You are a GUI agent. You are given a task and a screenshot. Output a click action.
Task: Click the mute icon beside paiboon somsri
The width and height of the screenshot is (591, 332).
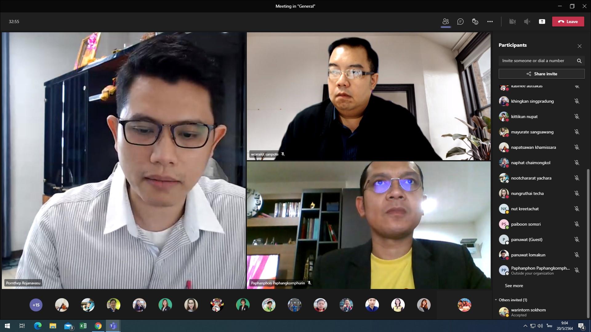[x=577, y=224]
